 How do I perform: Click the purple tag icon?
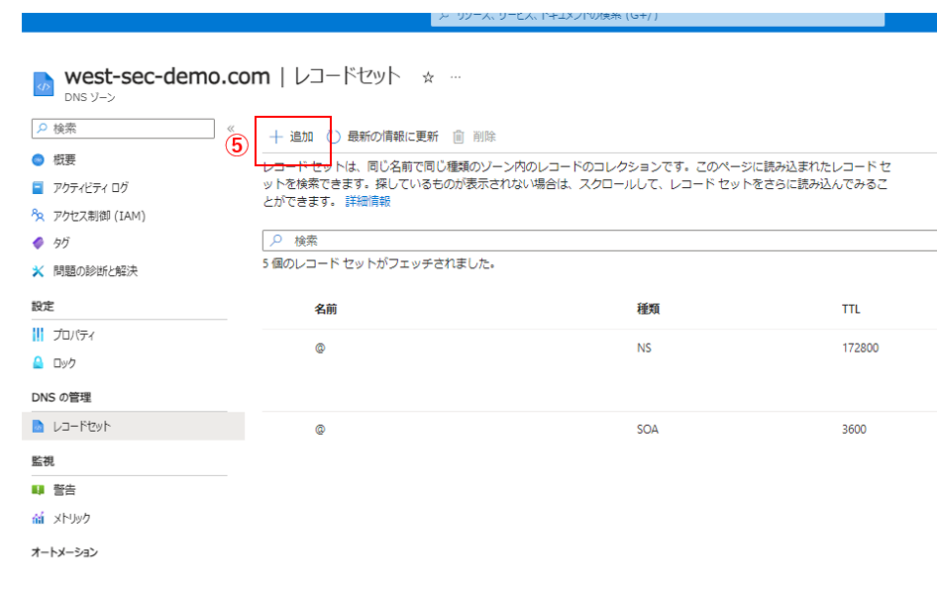click(38, 244)
